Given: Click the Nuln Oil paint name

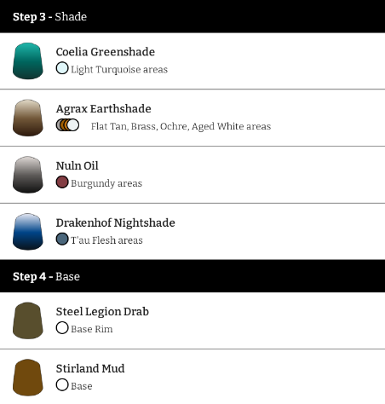Looking at the screenshot, I should [x=77, y=165].
